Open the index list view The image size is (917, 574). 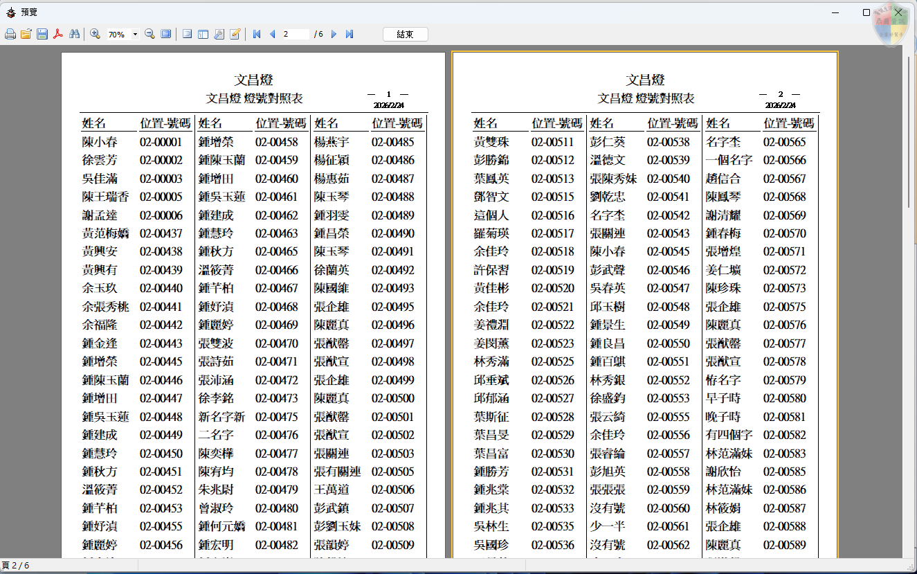pyautogui.click(x=187, y=33)
